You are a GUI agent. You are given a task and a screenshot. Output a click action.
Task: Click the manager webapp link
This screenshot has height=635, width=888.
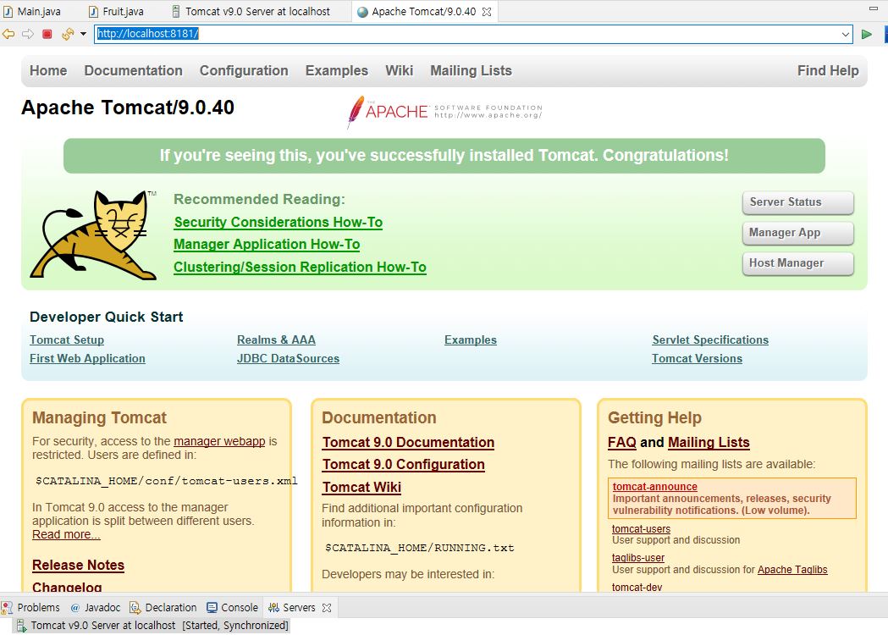219,441
